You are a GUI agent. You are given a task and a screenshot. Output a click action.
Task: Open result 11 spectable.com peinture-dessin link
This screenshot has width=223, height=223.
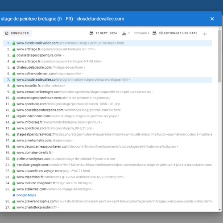(68, 104)
